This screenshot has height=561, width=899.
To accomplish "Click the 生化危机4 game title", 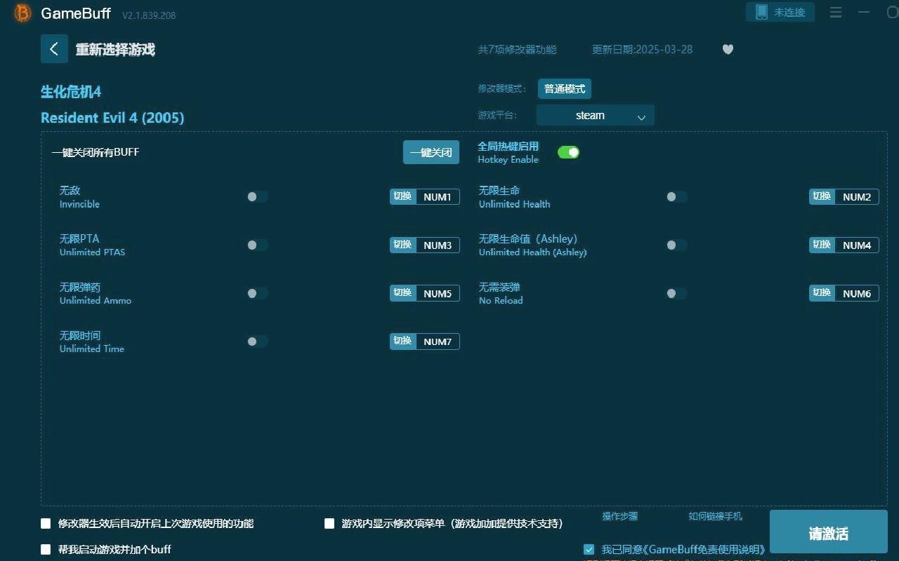I will click(71, 92).
